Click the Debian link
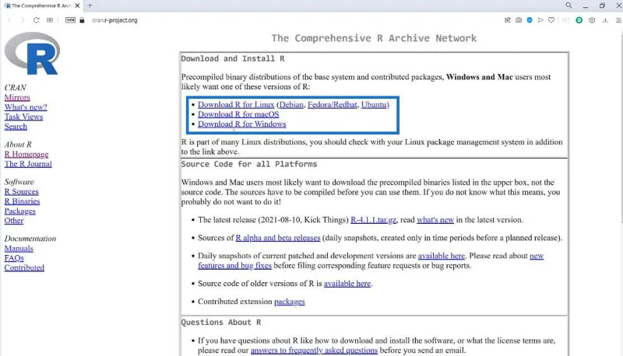The width and height of the screenshot is (623, 356). click(x=291, y=105)
